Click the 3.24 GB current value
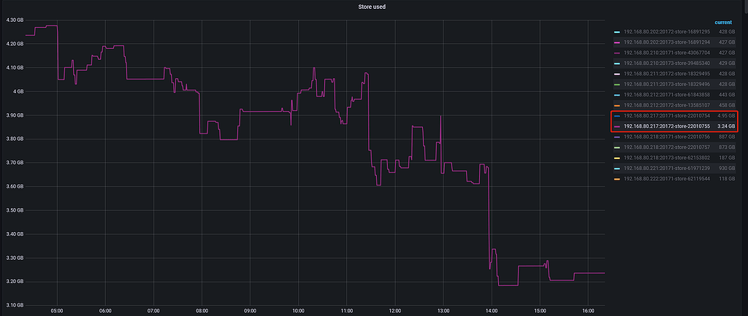Viewport: 748px width, 316px height. pyautogui.click(x=725, y=126)
